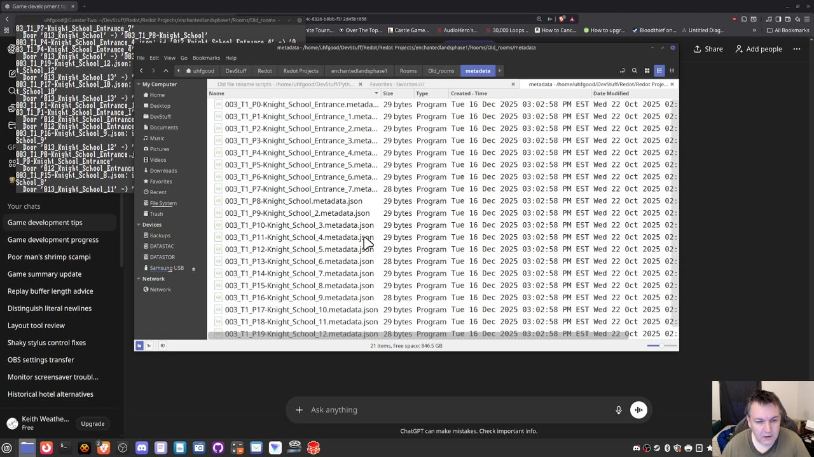Open the View menu
The width and height of the screenshot is (814, 457).
click(169, 58)
